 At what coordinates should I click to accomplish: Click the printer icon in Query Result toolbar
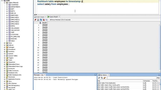[x=38, y=20]
